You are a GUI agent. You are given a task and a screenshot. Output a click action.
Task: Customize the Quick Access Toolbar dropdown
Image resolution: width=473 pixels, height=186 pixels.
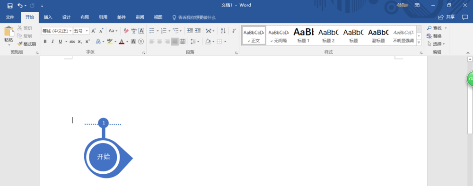click(x=42, y=6)
